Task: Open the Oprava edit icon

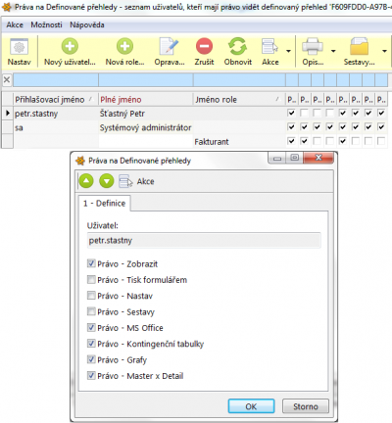Action: click(x=170, y=46)
